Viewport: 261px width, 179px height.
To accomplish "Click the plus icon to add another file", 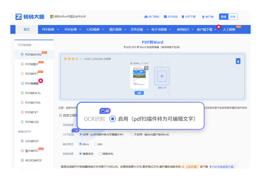I will (162, 76).
